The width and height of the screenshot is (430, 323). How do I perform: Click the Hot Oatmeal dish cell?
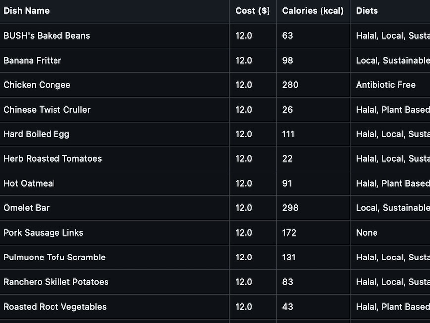point(29,184)
